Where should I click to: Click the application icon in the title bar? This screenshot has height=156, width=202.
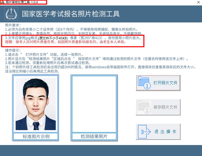2,2
